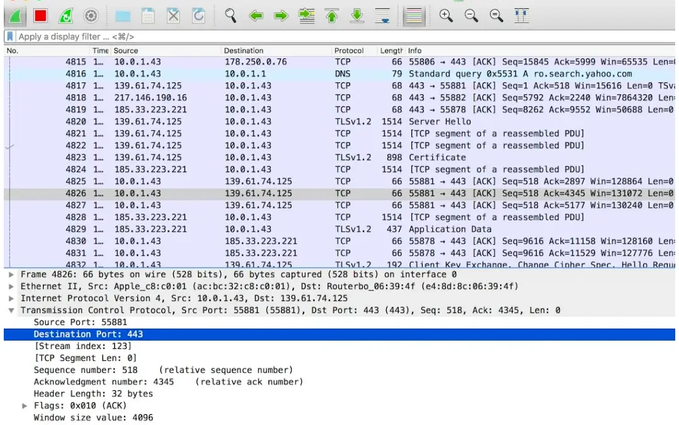Click the display filter bookmark icon
The height and width of the screenshot is (425, 679).
click(10, 37)
